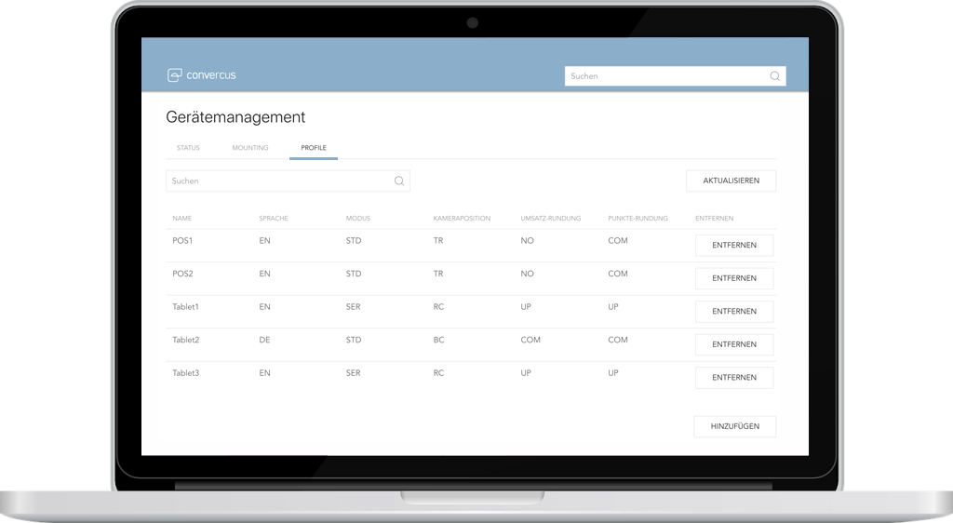This screenshot has width=953, height=523.
Task: Click the Umsatz-Rundung column header
Action: tap(551, 218)
